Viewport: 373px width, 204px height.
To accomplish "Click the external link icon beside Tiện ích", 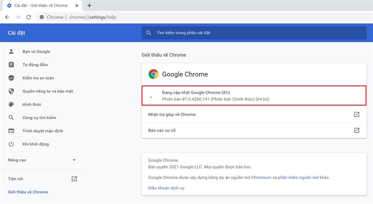I will pyautogui.click(x=74, y=178).
